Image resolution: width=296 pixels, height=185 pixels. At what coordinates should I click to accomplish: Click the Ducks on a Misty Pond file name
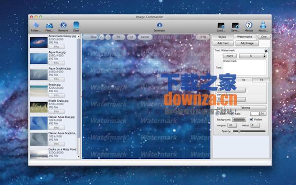(x=62, y=149)
